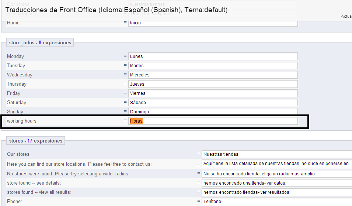Select the Viernes input box
352x206 pixels.
(x=213, y=93)
